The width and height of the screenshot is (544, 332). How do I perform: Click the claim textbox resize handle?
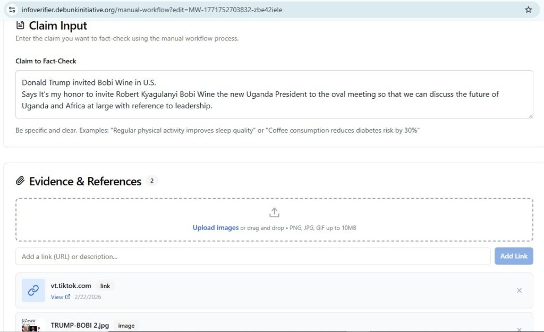point(530,115)
